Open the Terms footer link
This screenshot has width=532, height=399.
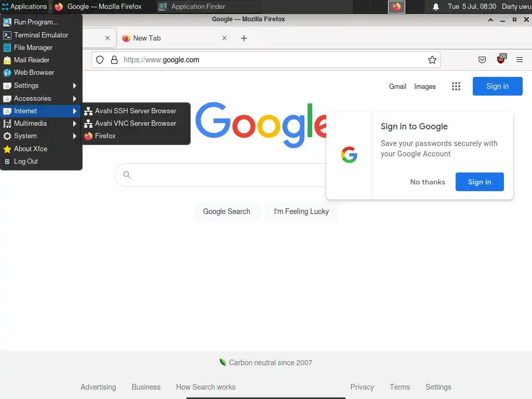pyautogui.click(x=400, y=387)
